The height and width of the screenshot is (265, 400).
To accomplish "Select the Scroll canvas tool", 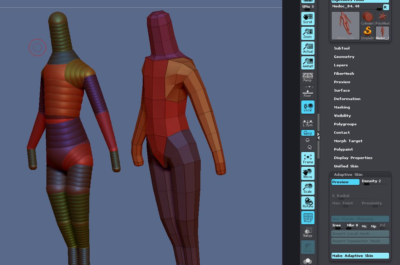I will [x=308, y=19].
